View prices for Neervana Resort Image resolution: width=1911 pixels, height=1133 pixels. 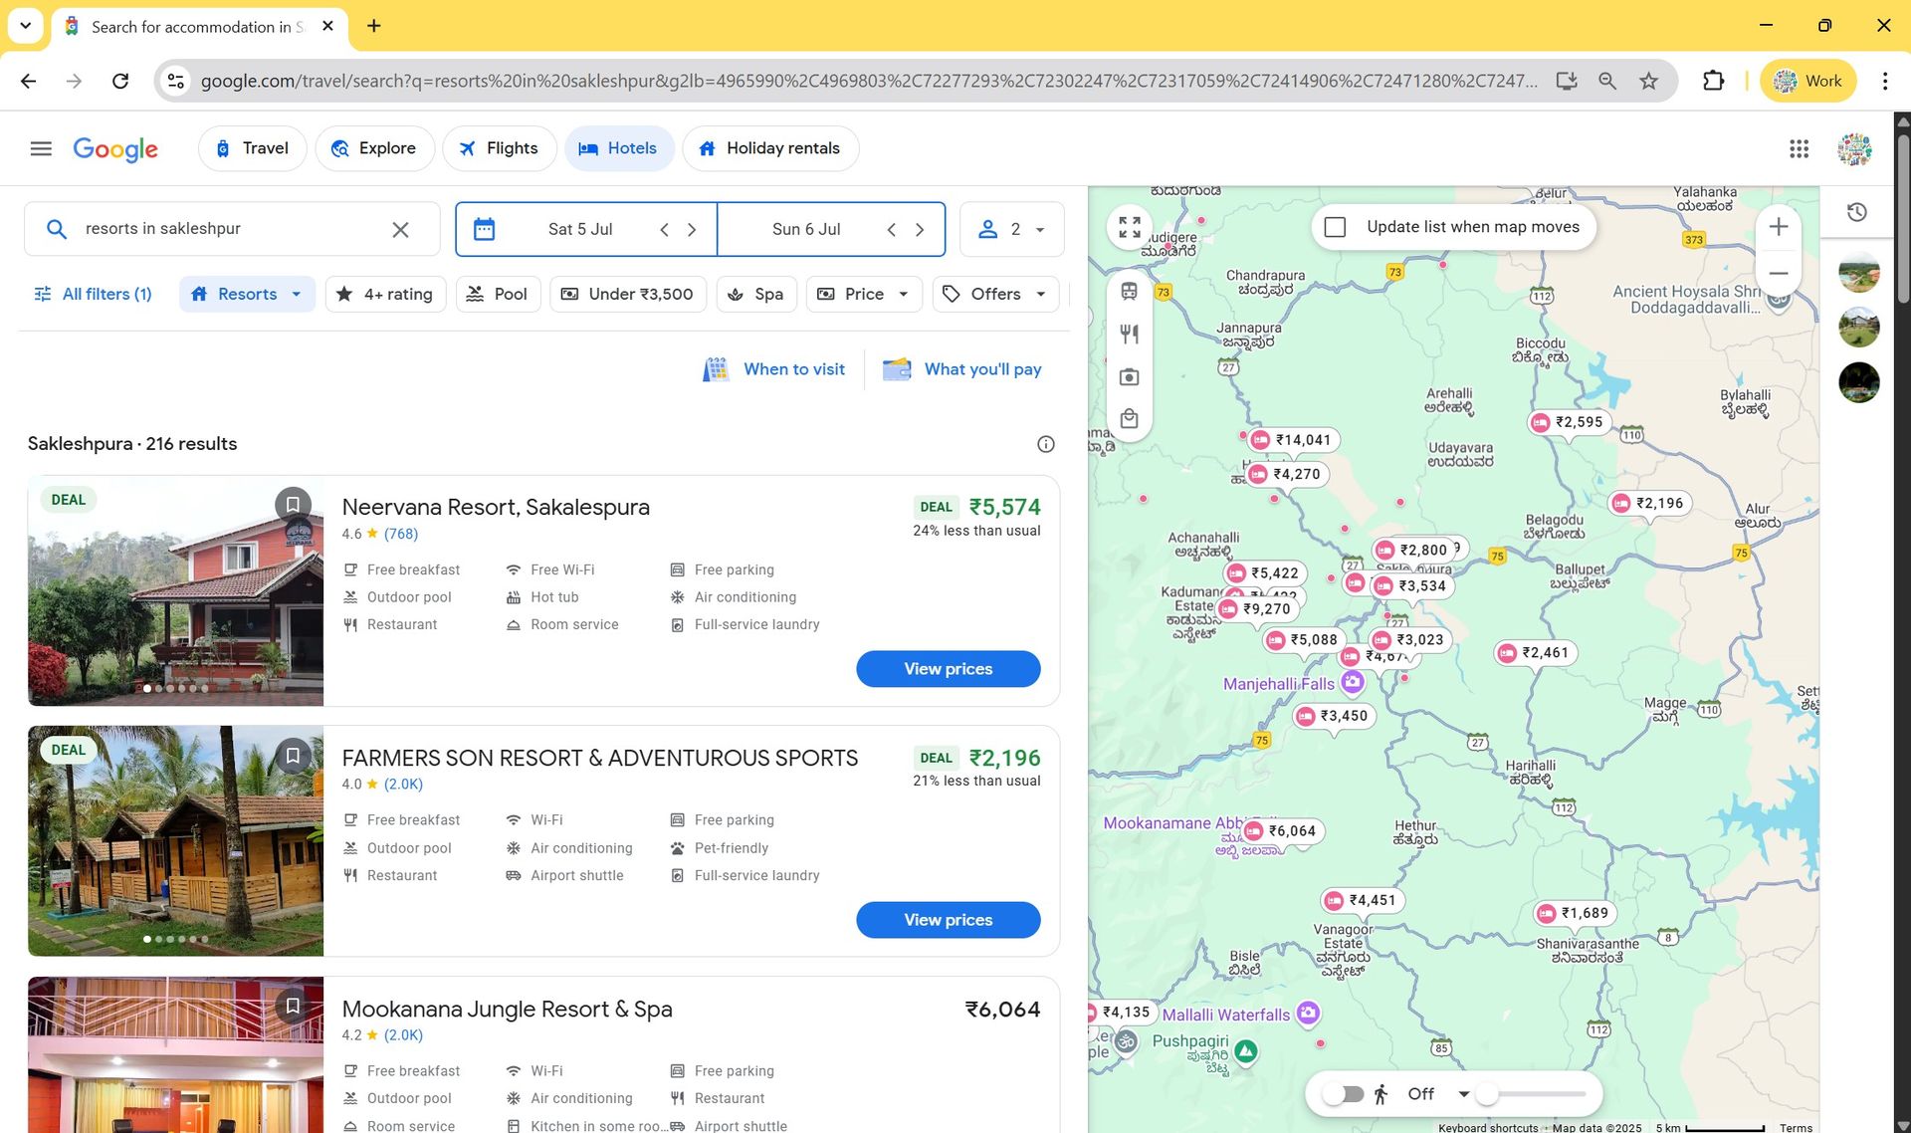[x=948, y=669]
